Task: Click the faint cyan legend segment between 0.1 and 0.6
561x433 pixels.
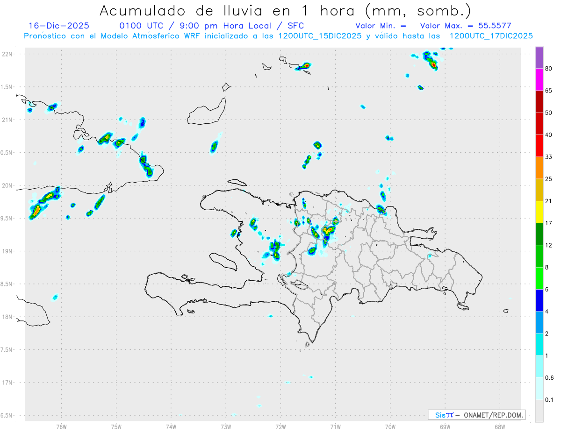Action: [x=539, y=388]
